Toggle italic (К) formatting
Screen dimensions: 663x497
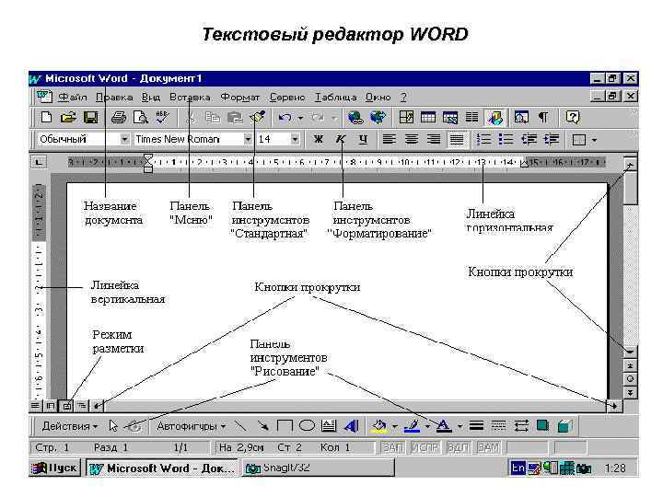(341, 139)
